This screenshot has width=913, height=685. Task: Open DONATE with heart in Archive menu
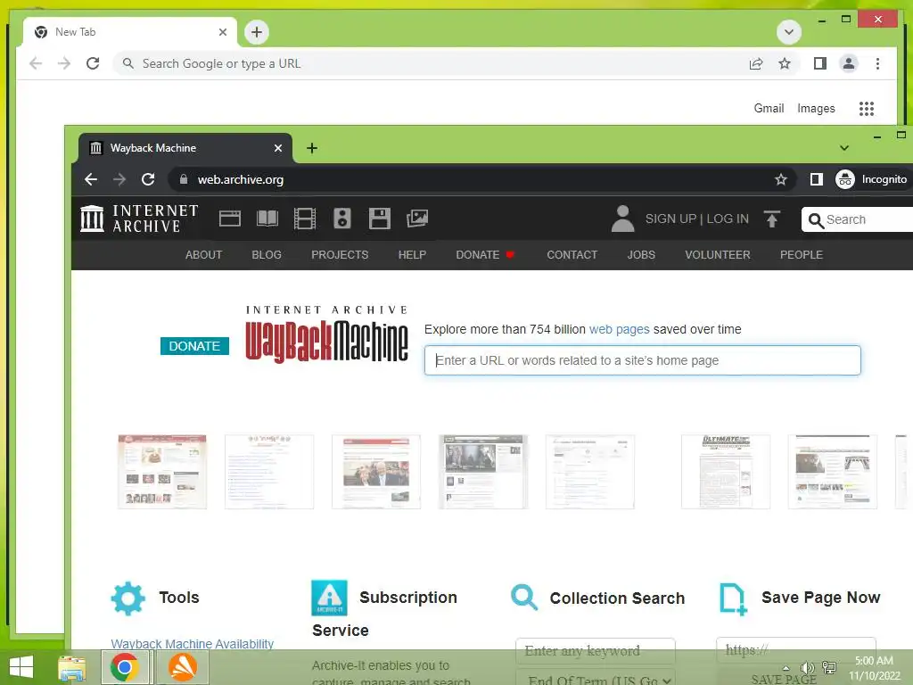coord(486,255)
